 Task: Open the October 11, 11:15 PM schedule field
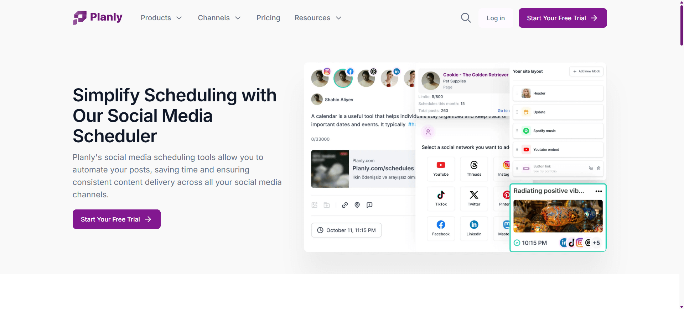(346, 230)
